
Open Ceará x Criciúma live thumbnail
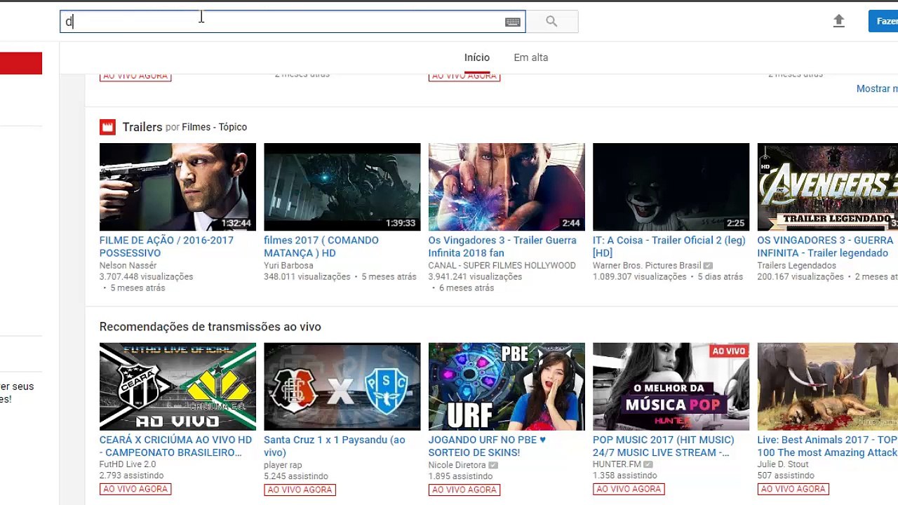pos(177,386)
